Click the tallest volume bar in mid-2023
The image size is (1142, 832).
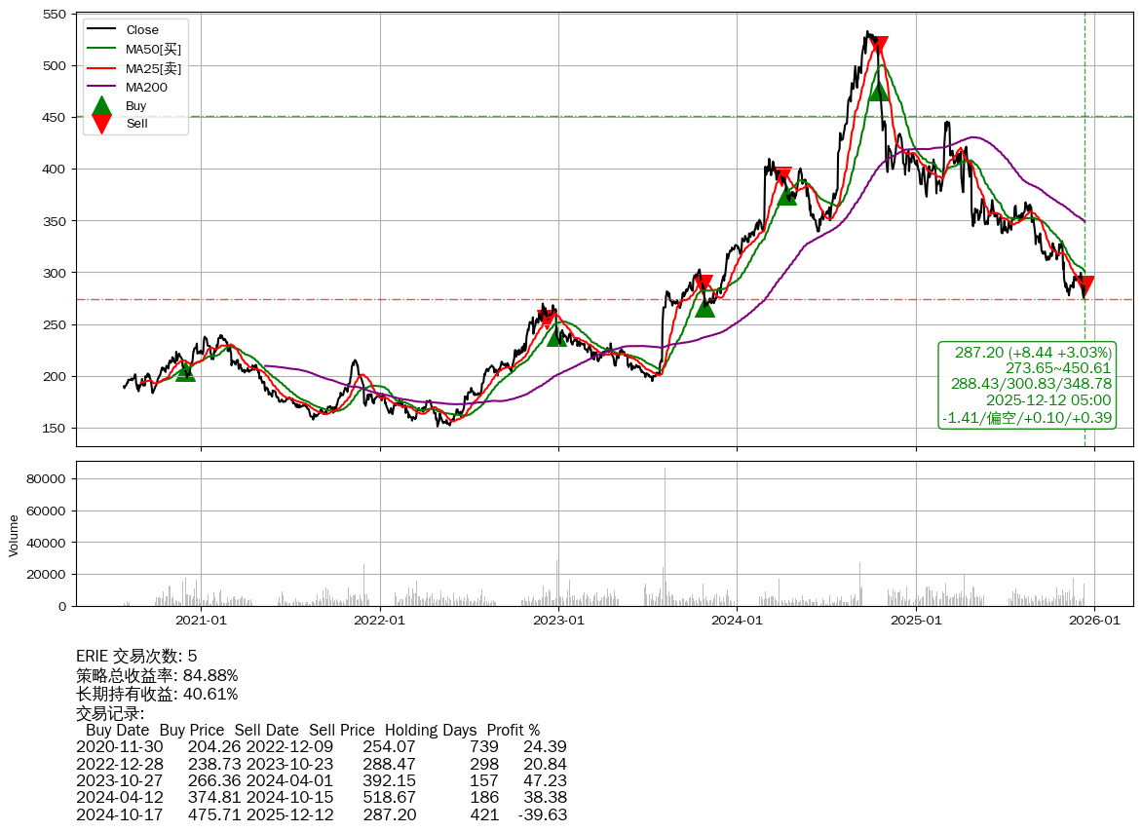(x=665, y=536)
